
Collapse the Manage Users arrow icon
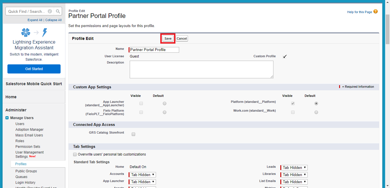(x=7, y=118)
